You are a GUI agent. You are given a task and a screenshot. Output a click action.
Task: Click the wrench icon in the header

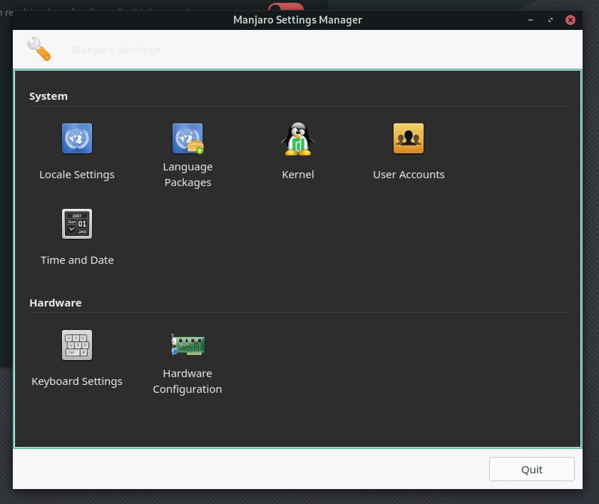coord(39,49)
